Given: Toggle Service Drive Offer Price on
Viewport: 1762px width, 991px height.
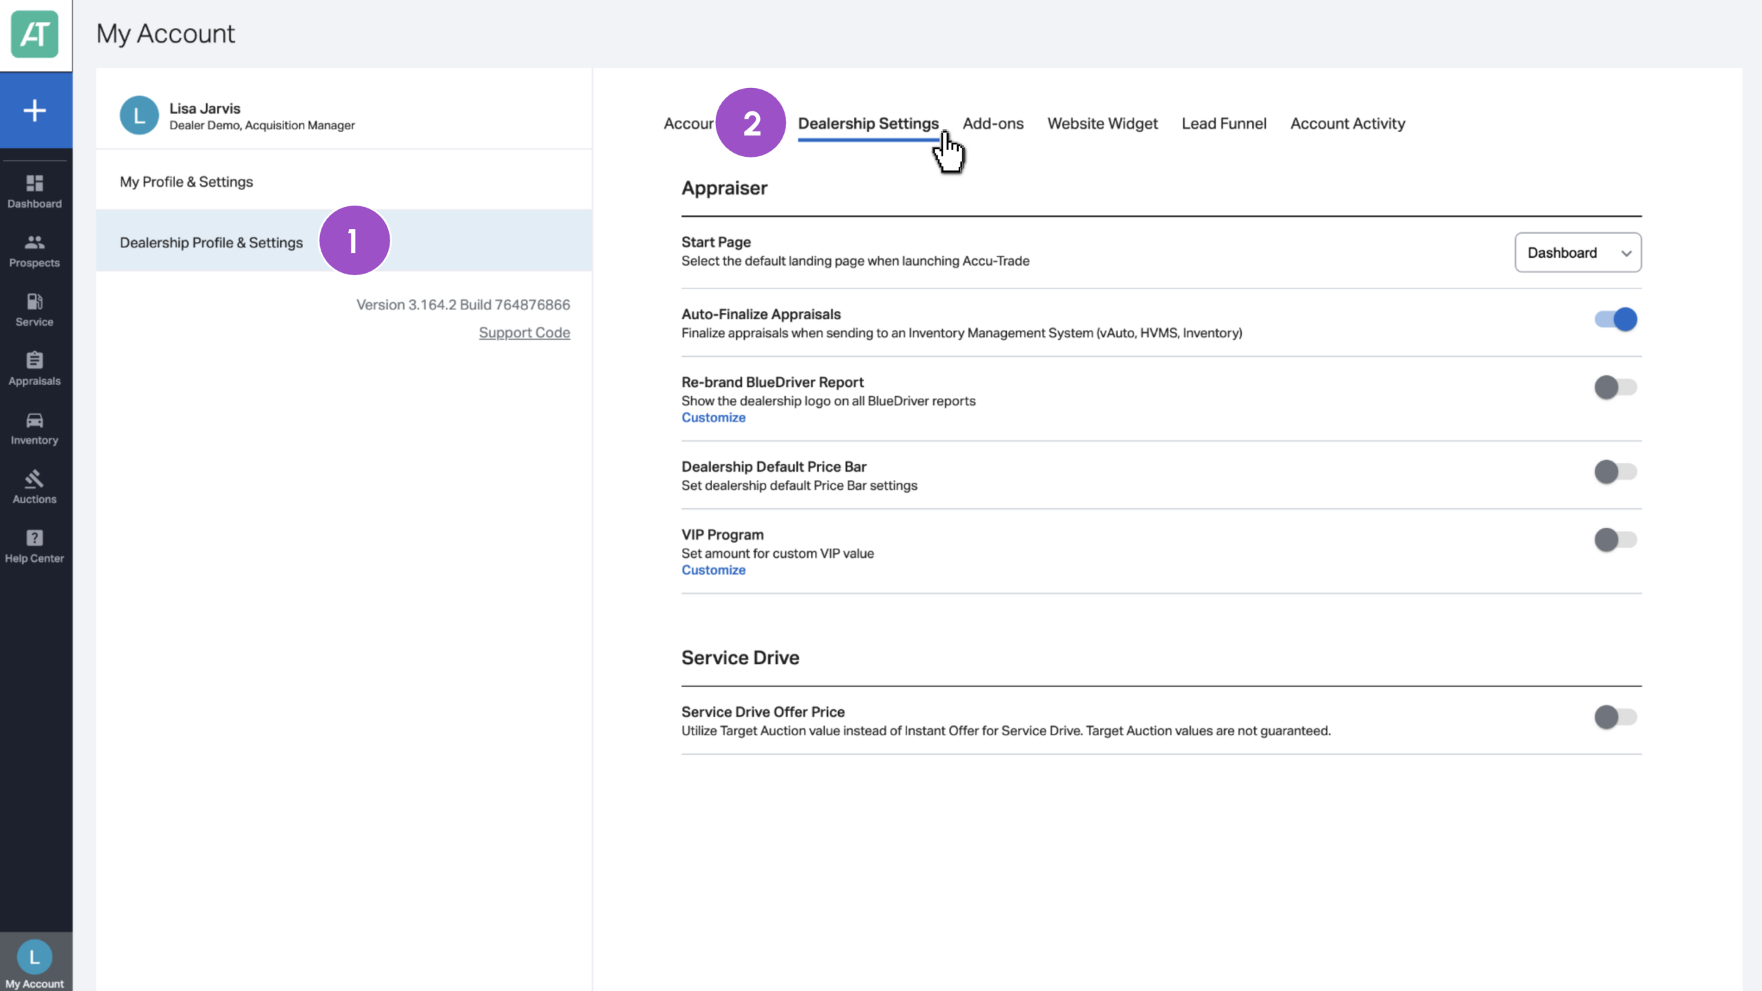Looking at the screenshot, I should (x=1615, y=717).
